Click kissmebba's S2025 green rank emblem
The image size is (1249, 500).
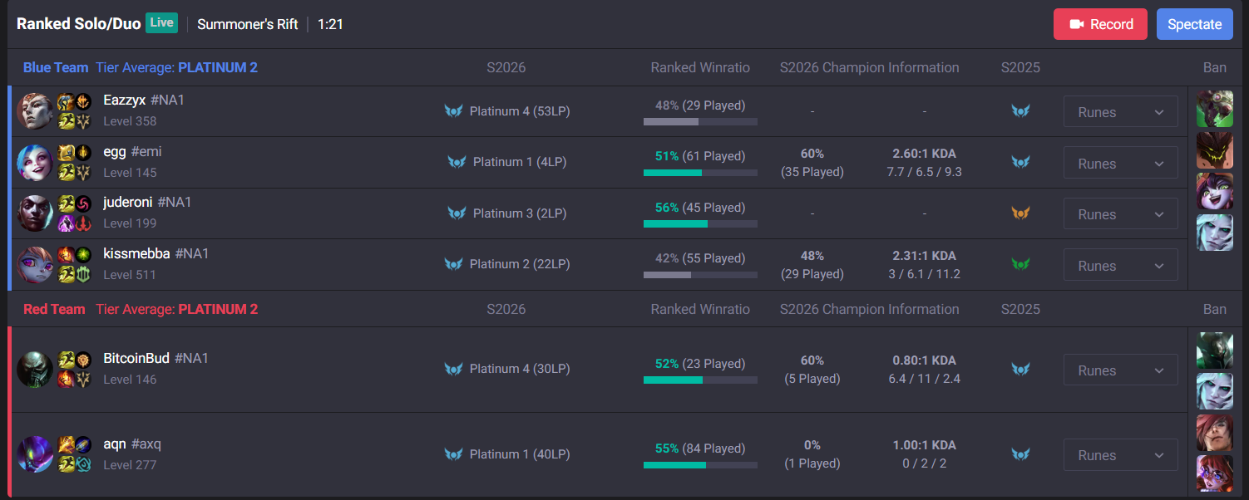pos(1020,265)
